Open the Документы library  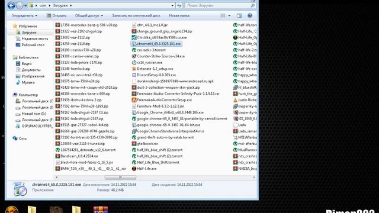[31, 70]
